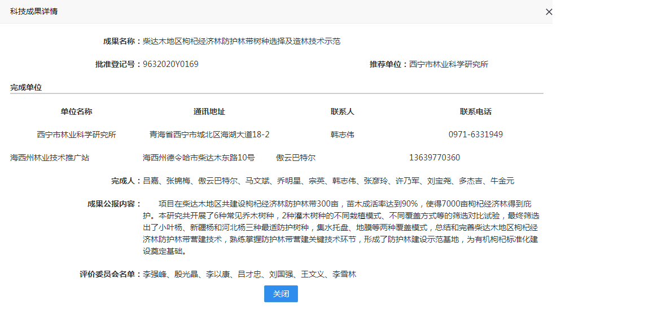653x309 pixels.
Task: Select address 青海省西宁市城北区海湖大道18-2
Action: pos(209,135)
